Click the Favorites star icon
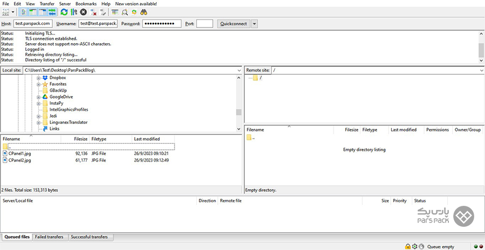The image size is (485, 250). (x=45, y=84)
